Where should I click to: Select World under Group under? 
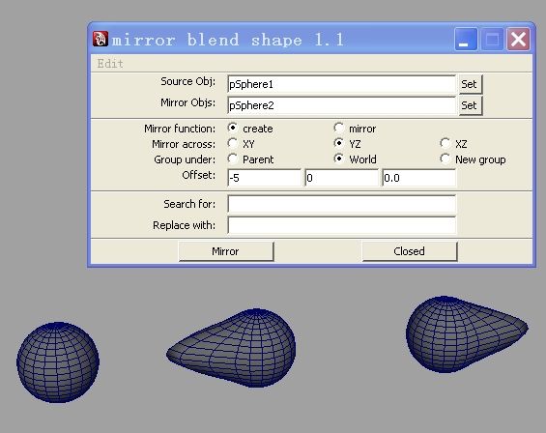(x=339, y=159)
